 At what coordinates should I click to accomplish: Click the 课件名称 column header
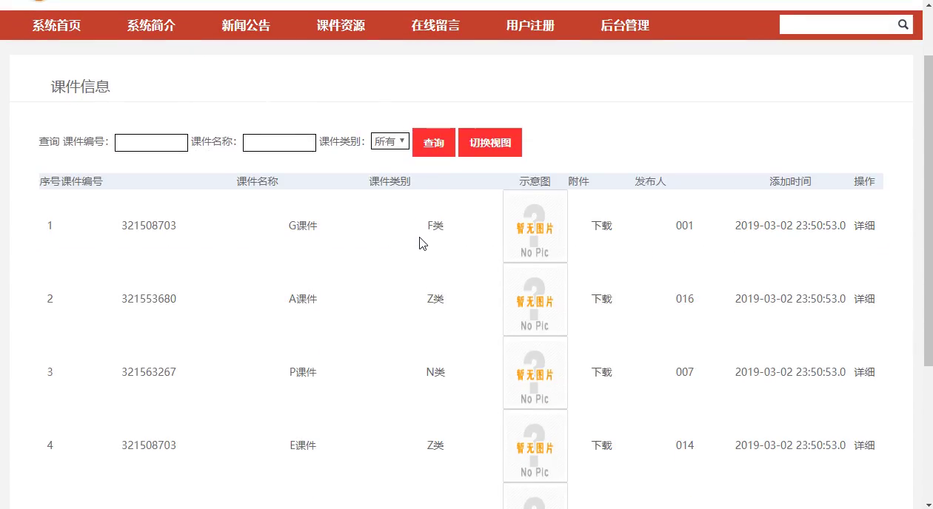pos(258,181)
